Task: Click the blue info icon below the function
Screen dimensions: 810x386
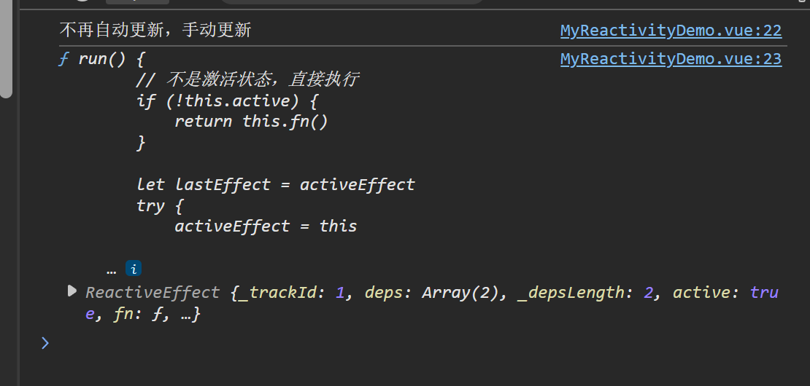Action: (134, 269)
